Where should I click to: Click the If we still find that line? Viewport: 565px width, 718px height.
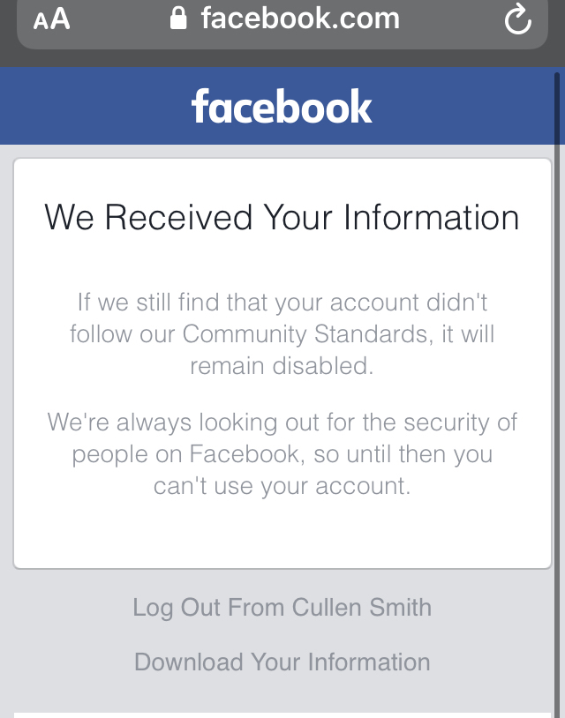tap(282, 303)
